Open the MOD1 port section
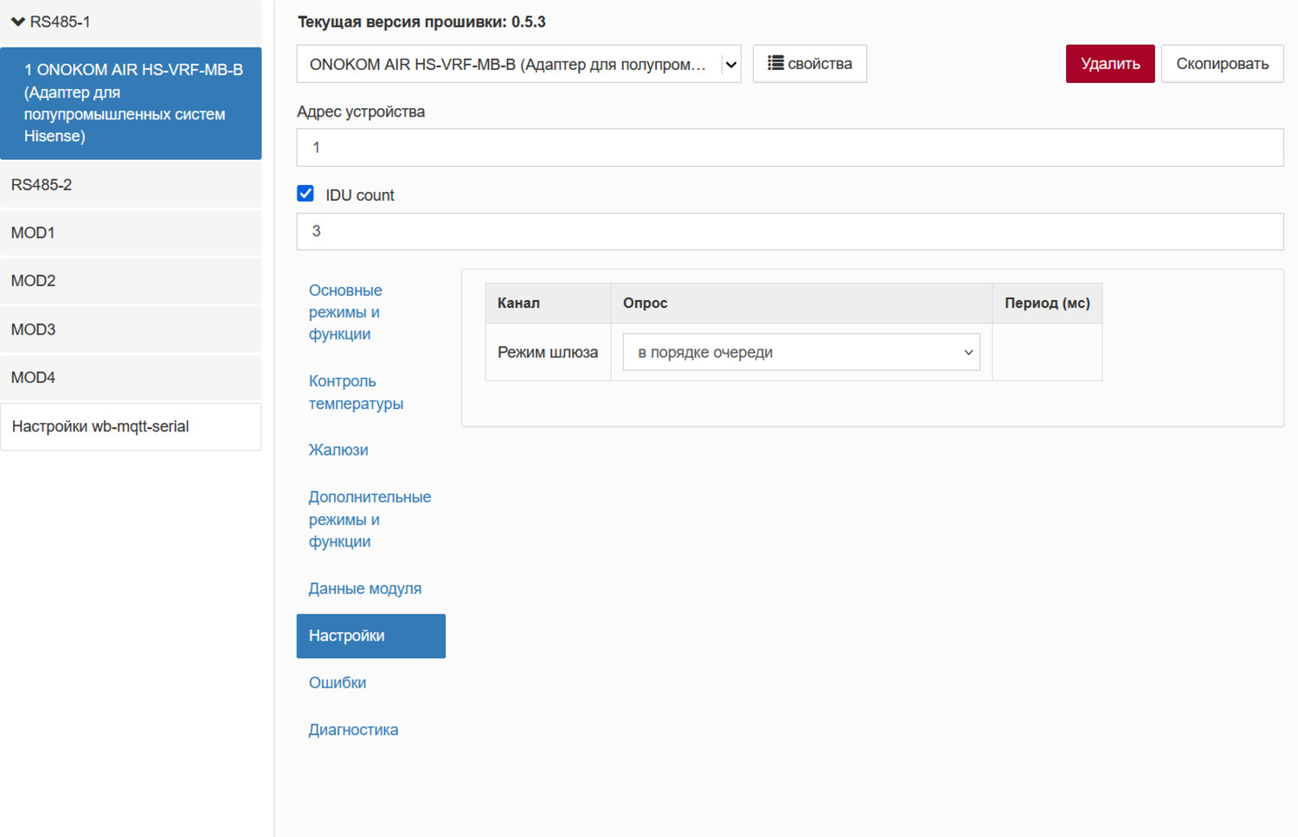Image resolution: width=1298 pixels, height=837 pixels. (x=130, y=233)
